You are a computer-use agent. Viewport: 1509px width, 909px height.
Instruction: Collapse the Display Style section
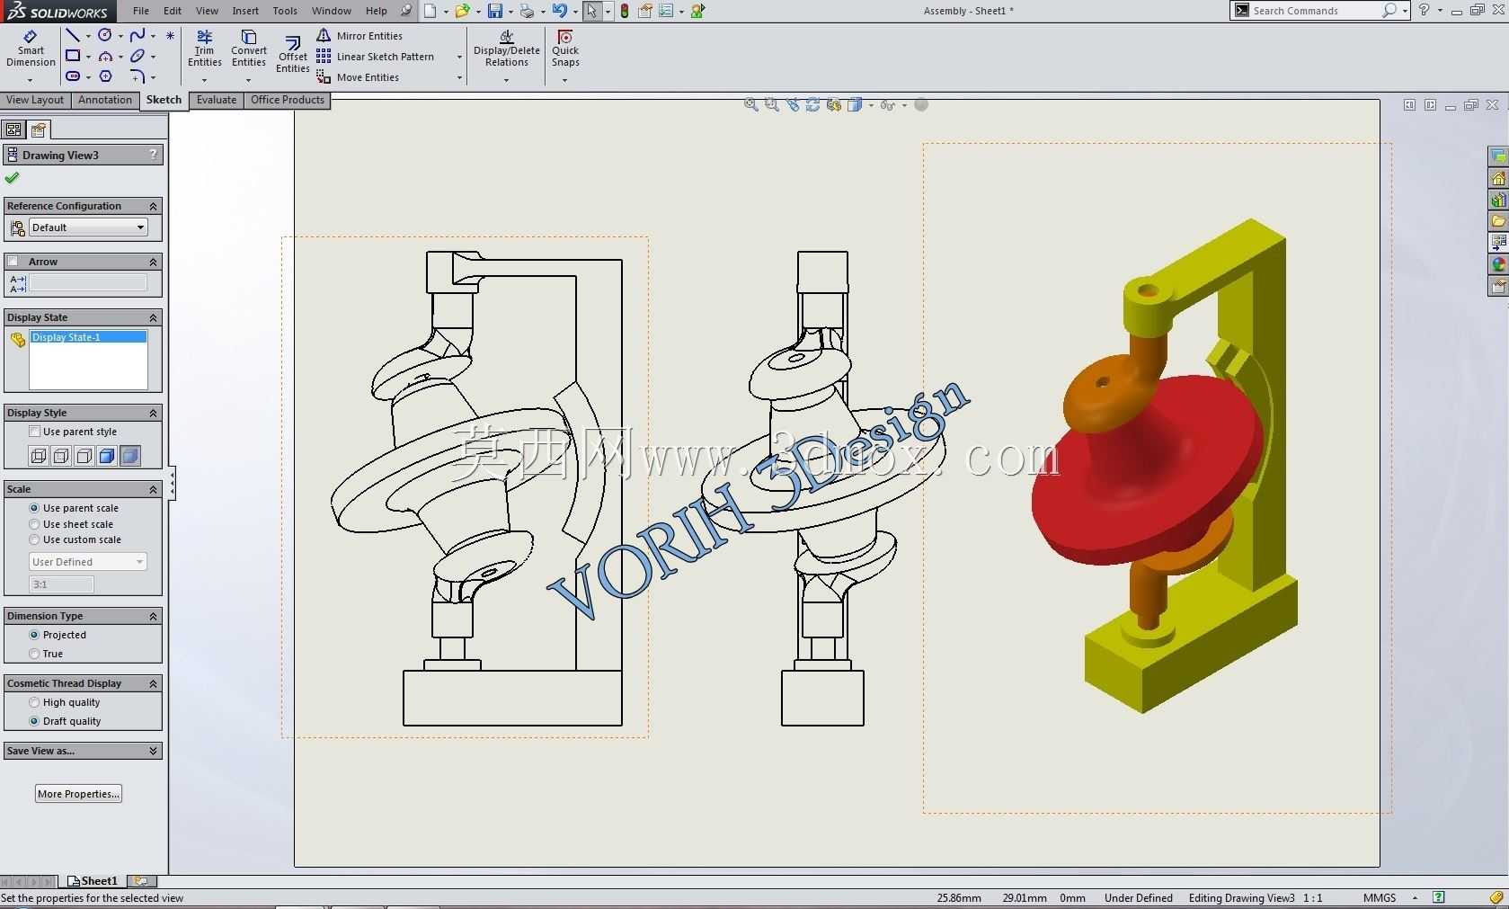153,413
